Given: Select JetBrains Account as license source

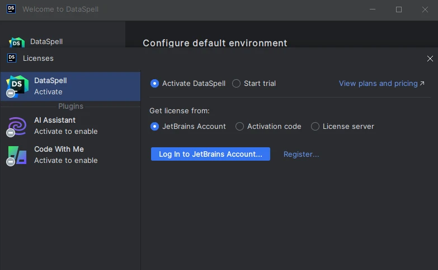Looking at the screenshot, I should click(155, 127).
